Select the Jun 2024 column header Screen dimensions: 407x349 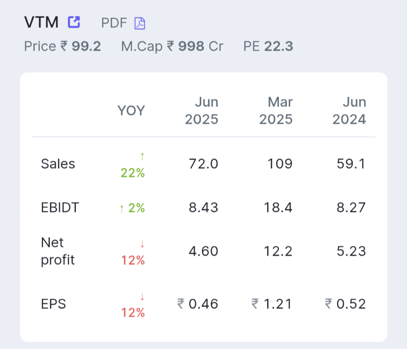click(350, 111)
